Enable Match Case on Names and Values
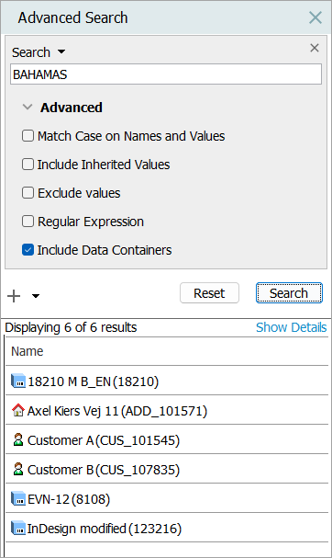 pyautogui.click(x=28, y=135)
